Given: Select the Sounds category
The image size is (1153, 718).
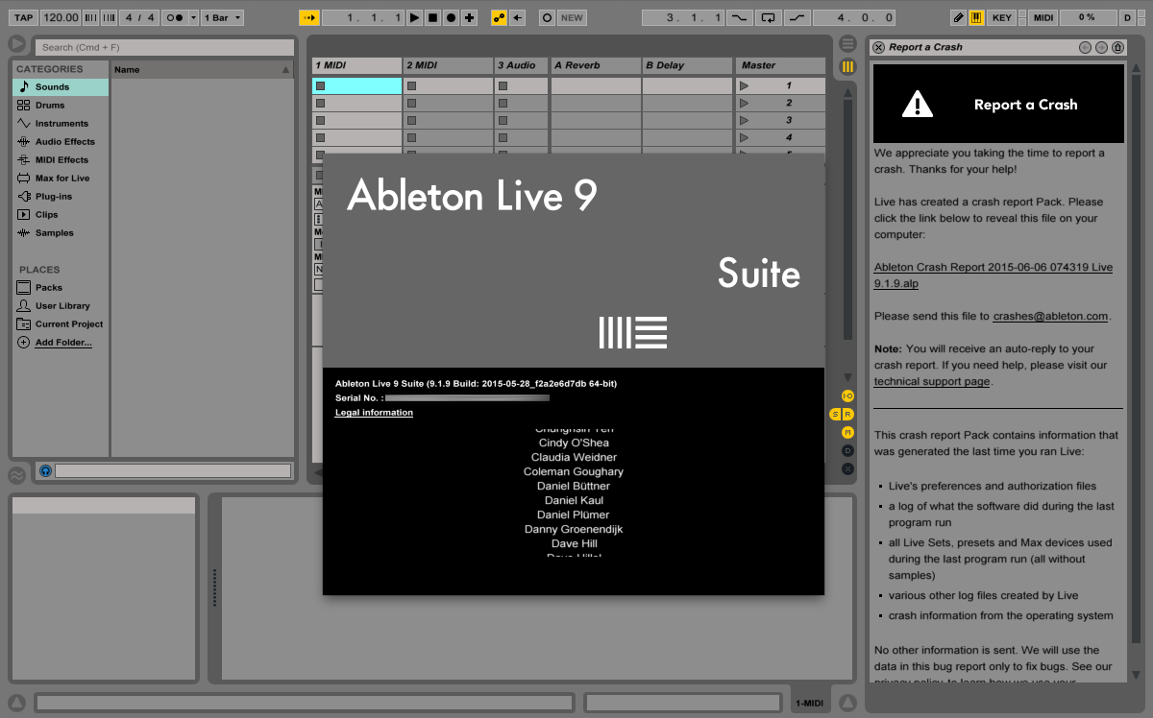Looking at the screenshot, I should pyautogui.click(x=61, y=87).
